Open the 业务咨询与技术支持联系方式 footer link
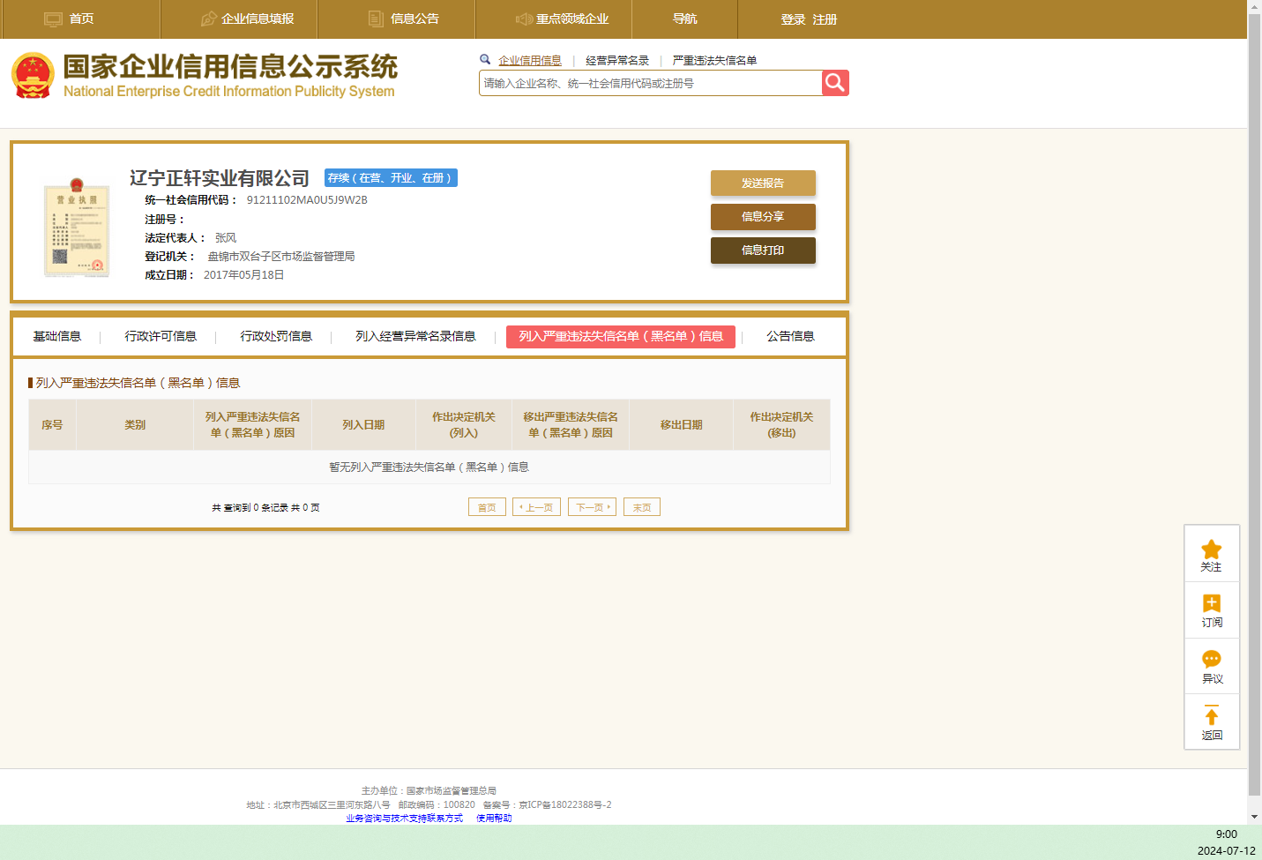Image resolution: width=1262 pixels, height=860 pixels. click(404, 819)
